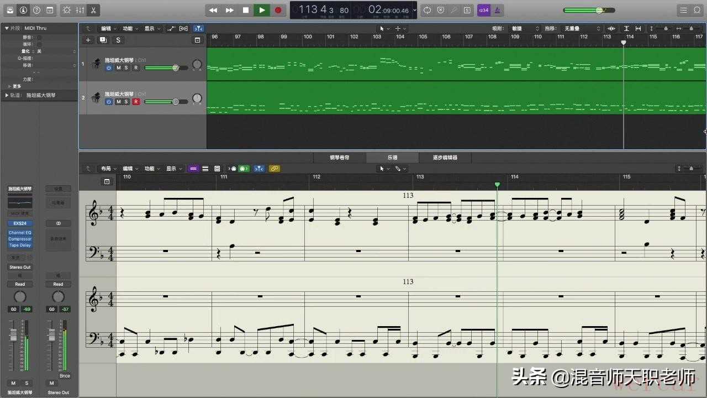This screenshot has width=707, height=398.
Task: Click the Channel EQ plugin slot
Action: (20, 233)
